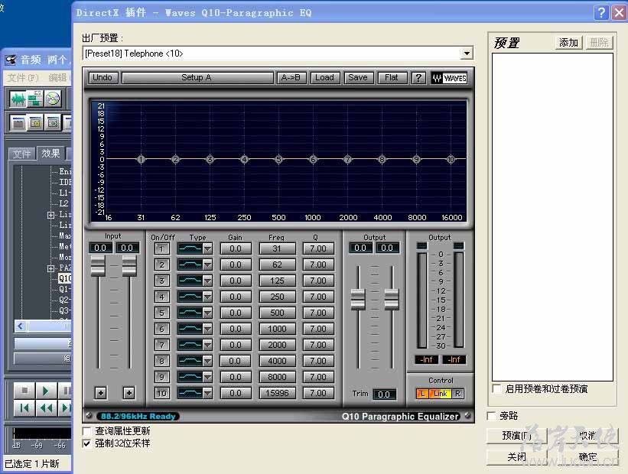Click the stop button in transport panel
Screen dimensions: 628x474
pyautogui.click(x=24, y=391)
